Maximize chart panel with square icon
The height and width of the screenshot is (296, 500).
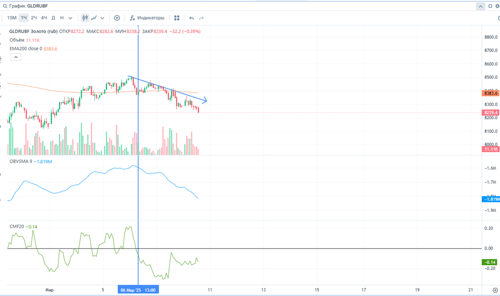[x=490, y=6]
